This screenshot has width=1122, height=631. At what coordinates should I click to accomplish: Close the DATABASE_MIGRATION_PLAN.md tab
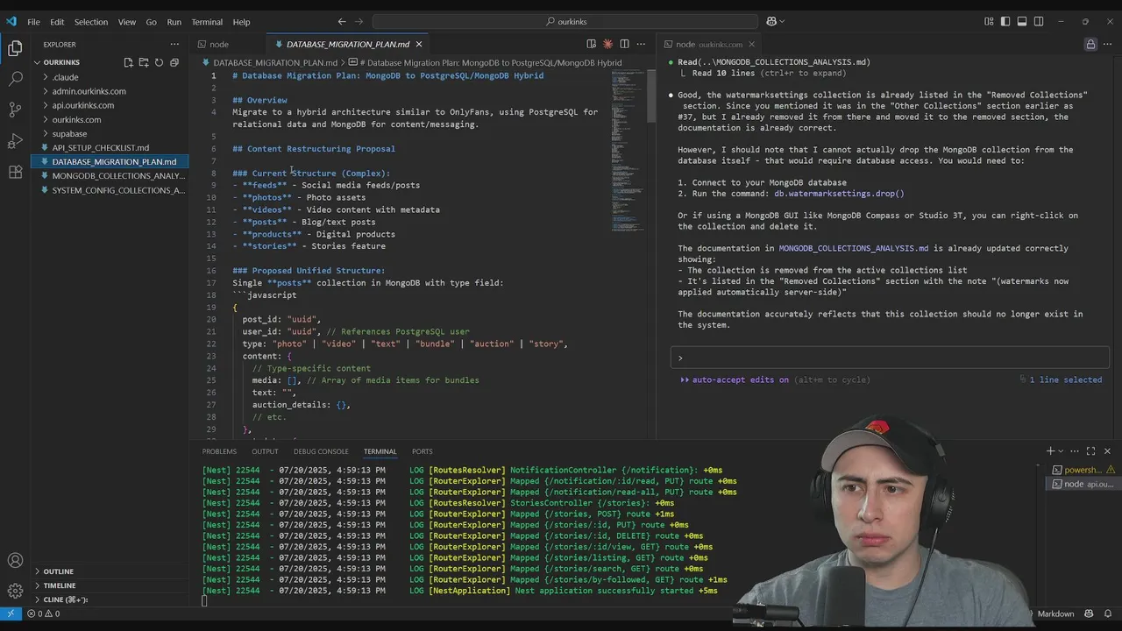coord(419,44)
